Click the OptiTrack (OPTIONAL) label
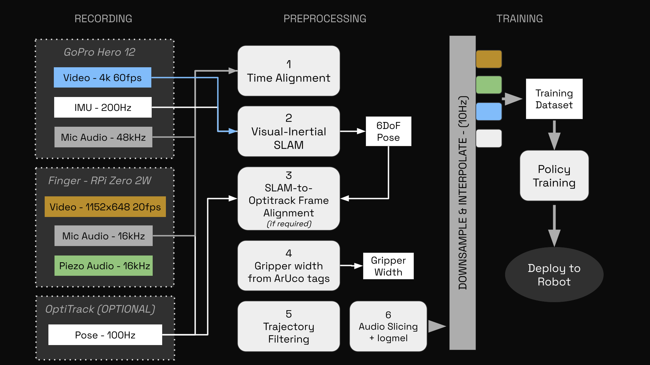This screenshot has width=650, height=365. tap(100, 309)
